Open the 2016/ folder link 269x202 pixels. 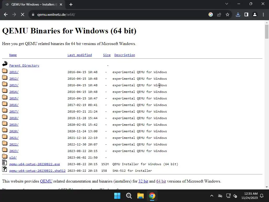coord(14,105)
